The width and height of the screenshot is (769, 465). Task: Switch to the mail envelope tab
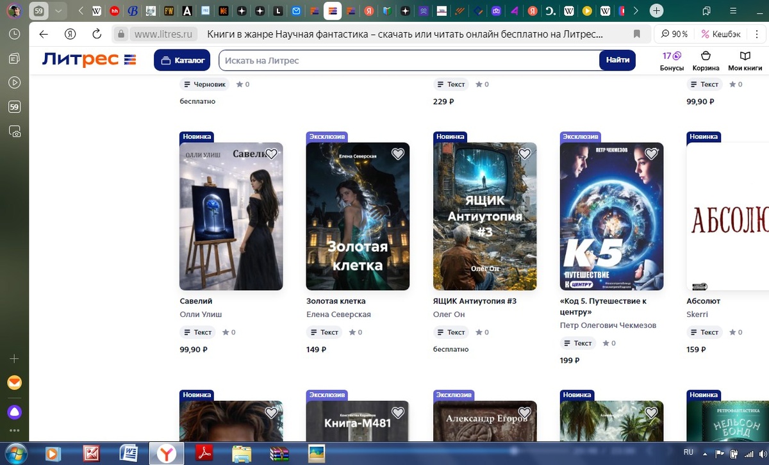[296, 11]
